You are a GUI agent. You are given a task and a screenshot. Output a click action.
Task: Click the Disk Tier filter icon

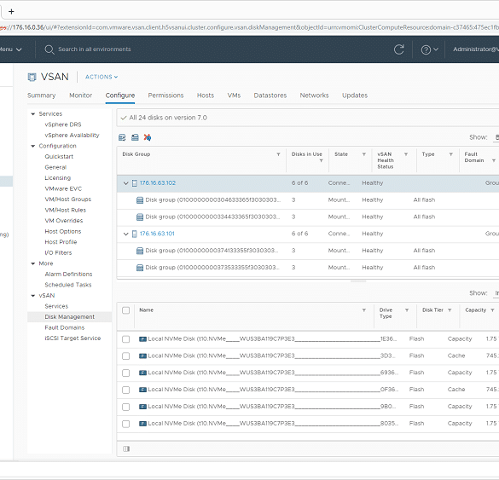450,310
